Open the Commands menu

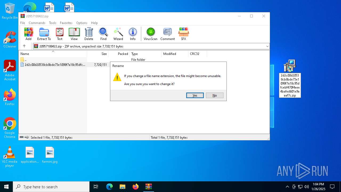click(37, 23)
